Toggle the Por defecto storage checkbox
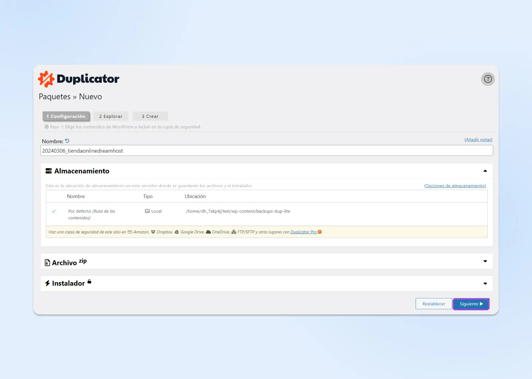This screenshot has width=532, height=379. point(54,211)
